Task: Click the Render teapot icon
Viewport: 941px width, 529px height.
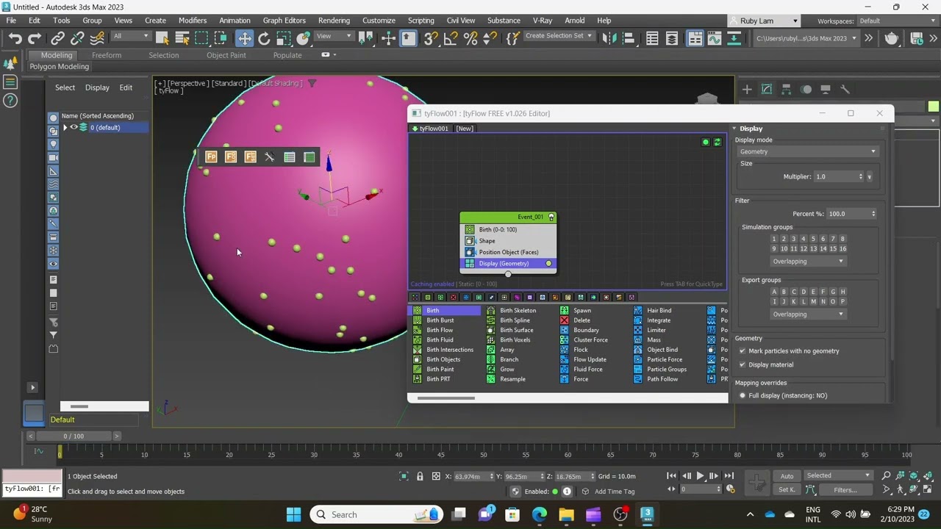Action: point(892,39)
